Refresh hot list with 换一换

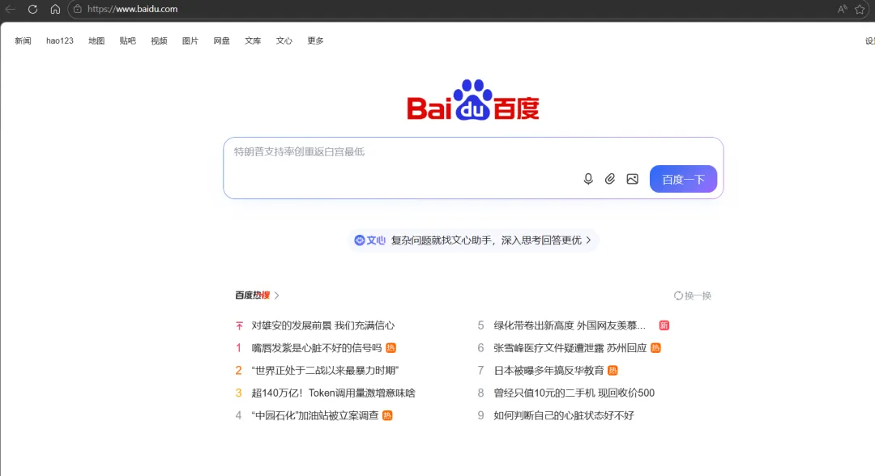coord(693,295)
